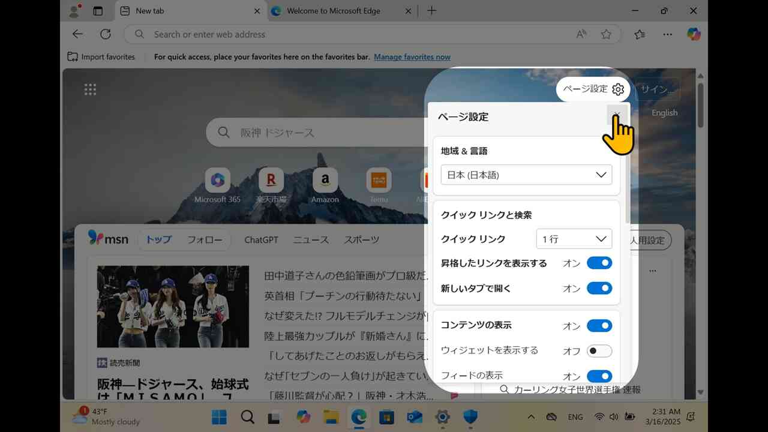768x432 pixels.
Task: Open the baseball players news thumbnail
Action: pos(173,307)
